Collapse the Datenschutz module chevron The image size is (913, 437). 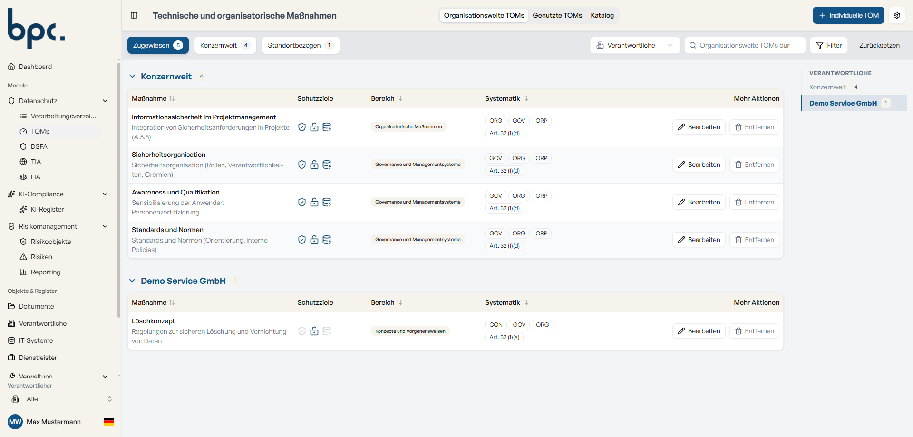point(105,101)
